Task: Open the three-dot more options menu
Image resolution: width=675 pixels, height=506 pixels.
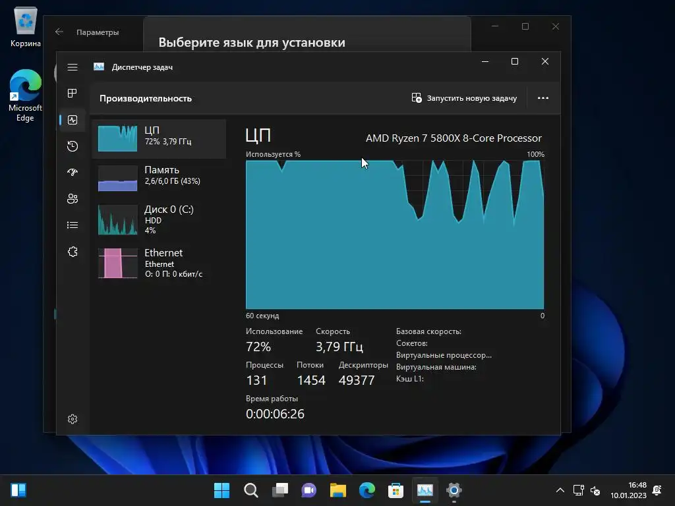Action: click(x=543, y=98)
